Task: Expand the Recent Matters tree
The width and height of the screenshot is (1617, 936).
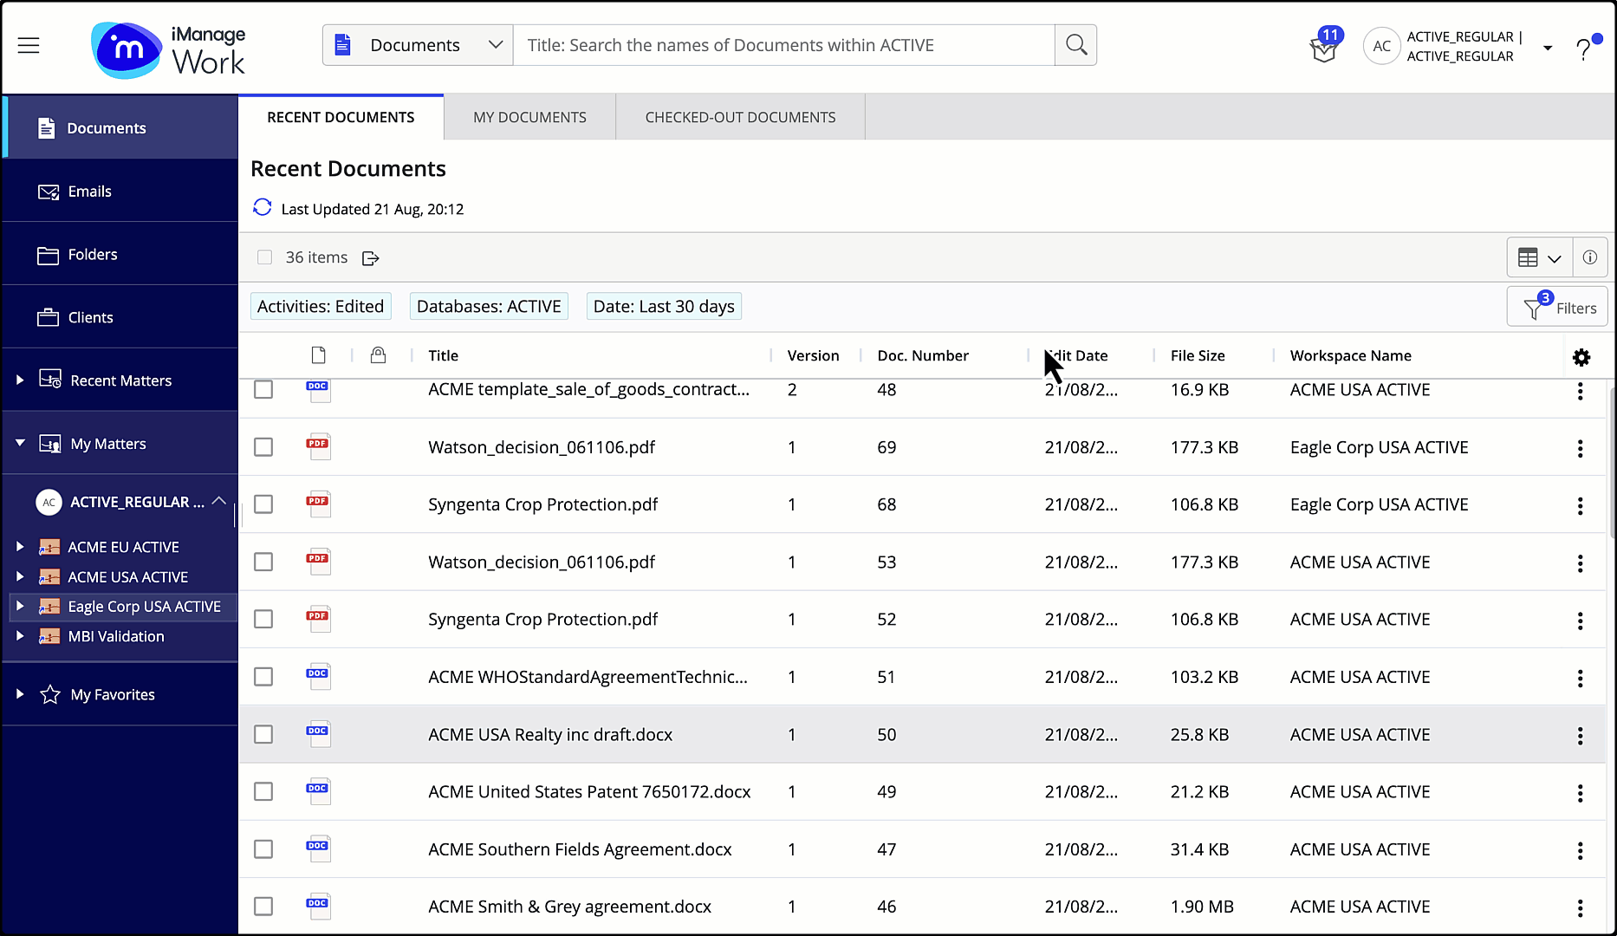Action: click(x=19, y=380)
